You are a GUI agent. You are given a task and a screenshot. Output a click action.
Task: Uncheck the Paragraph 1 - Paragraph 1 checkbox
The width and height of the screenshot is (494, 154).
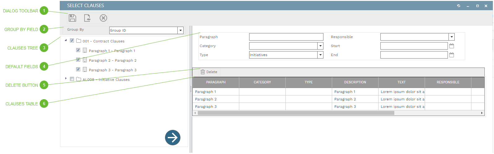[x=78, y=50]
